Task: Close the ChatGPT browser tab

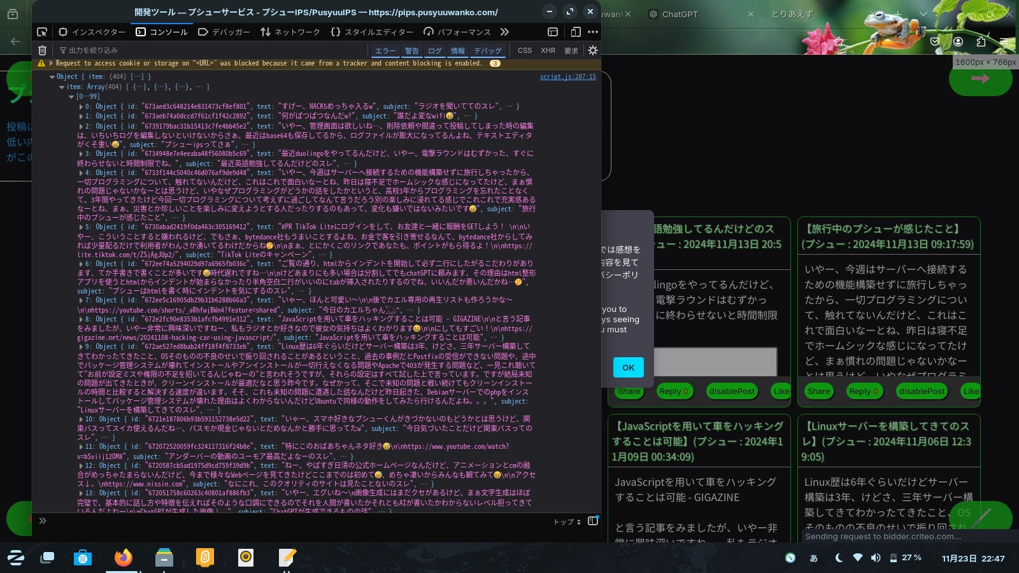Action: 750,14
